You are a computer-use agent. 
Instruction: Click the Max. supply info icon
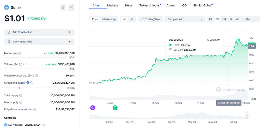click(21, 102)
